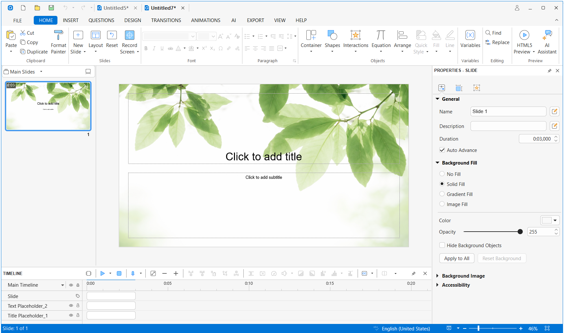This screenshot has width=564, height=333.
Task: Click the Apply to All button
Action: click(x=457, y=258)
